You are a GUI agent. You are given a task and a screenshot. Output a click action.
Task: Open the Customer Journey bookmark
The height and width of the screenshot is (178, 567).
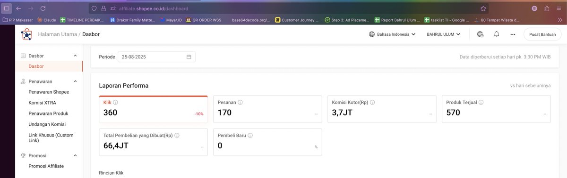tap(297, 20)
